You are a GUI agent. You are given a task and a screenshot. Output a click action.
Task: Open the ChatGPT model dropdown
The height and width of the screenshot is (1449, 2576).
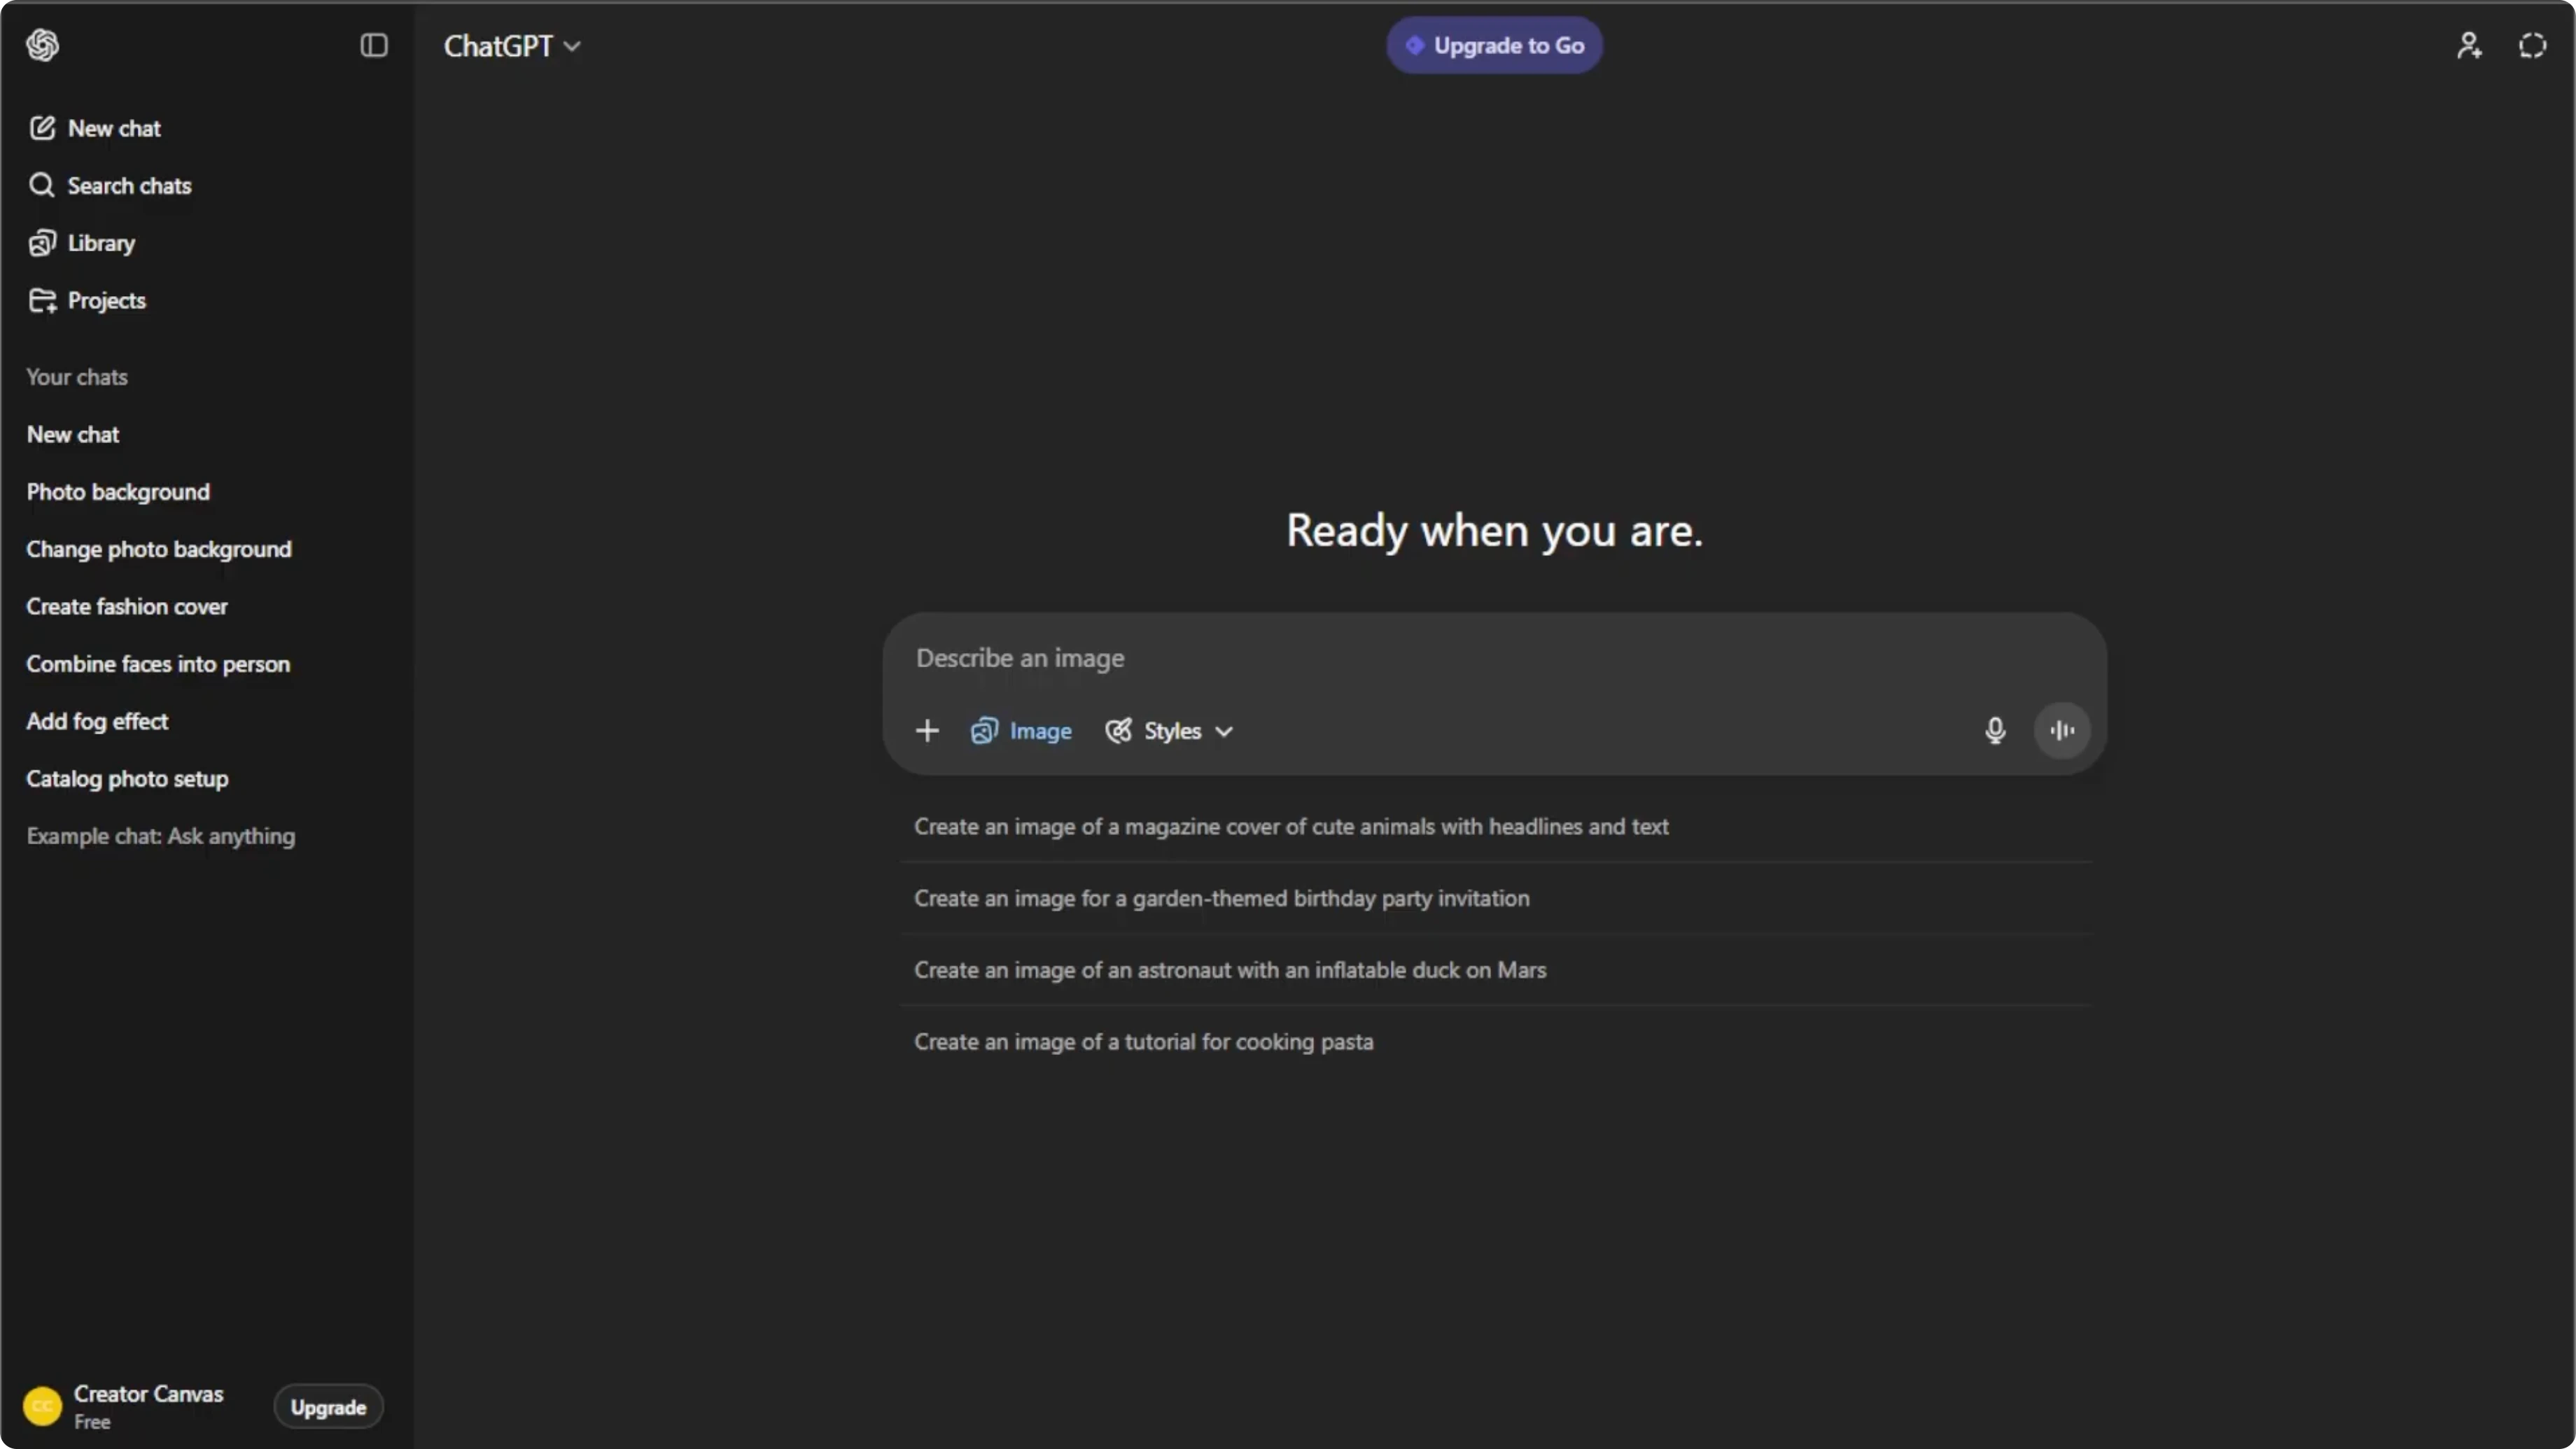(512, 46)
